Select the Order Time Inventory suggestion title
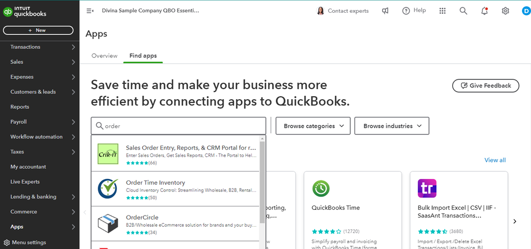The image size is (531, 249). pyautogui.click(x=155, y=183)
